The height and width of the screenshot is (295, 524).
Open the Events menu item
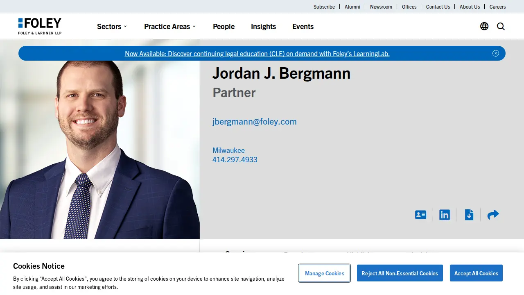click(303, 26)
